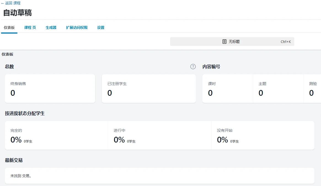Select the 主题 counter card
The width and height of the screenshot is (321, 186).
pos(278,88)
